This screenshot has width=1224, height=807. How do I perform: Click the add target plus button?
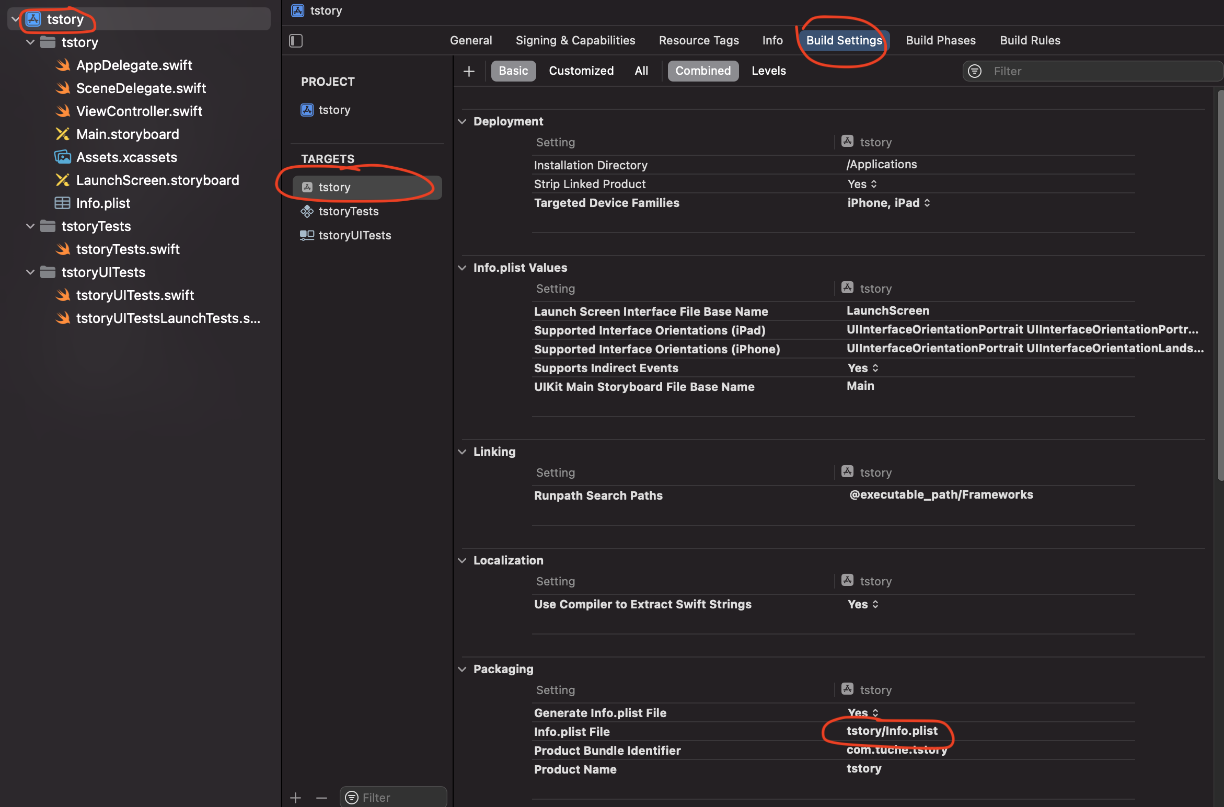296,798
